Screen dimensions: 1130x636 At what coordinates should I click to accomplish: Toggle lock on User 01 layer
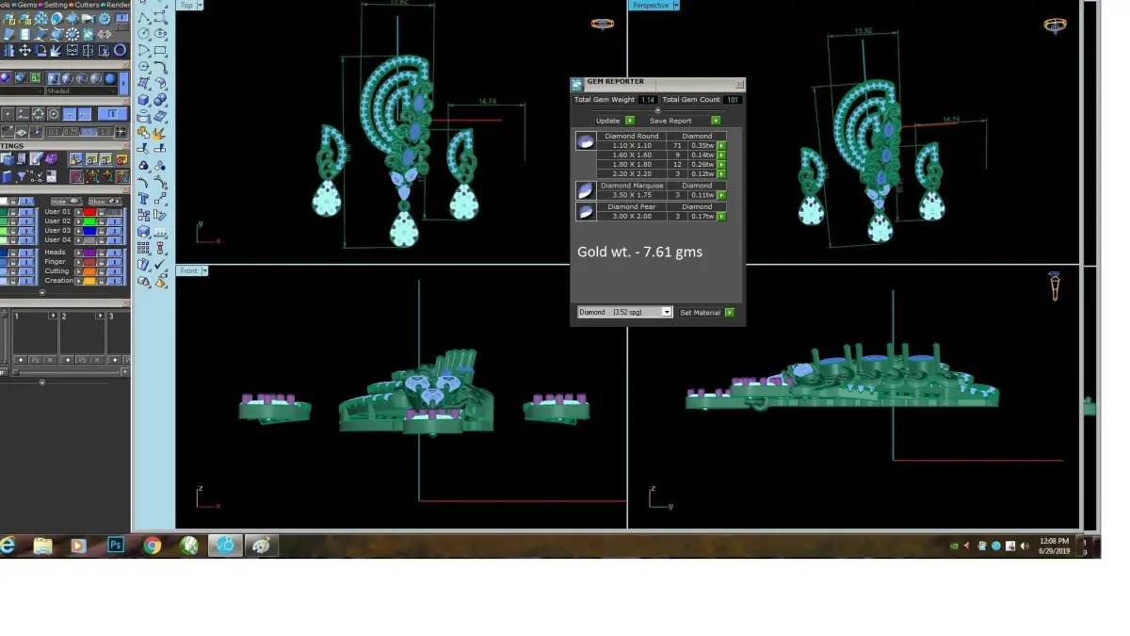[x=102, y=212]
